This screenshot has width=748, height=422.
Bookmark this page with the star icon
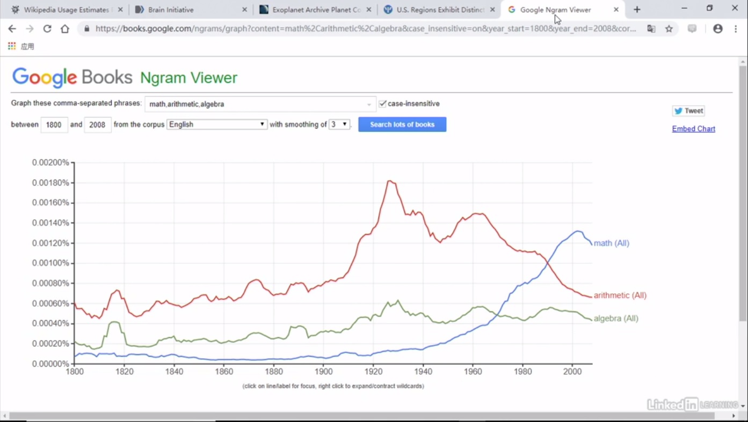pyautogui.click(x=669, y=29)
